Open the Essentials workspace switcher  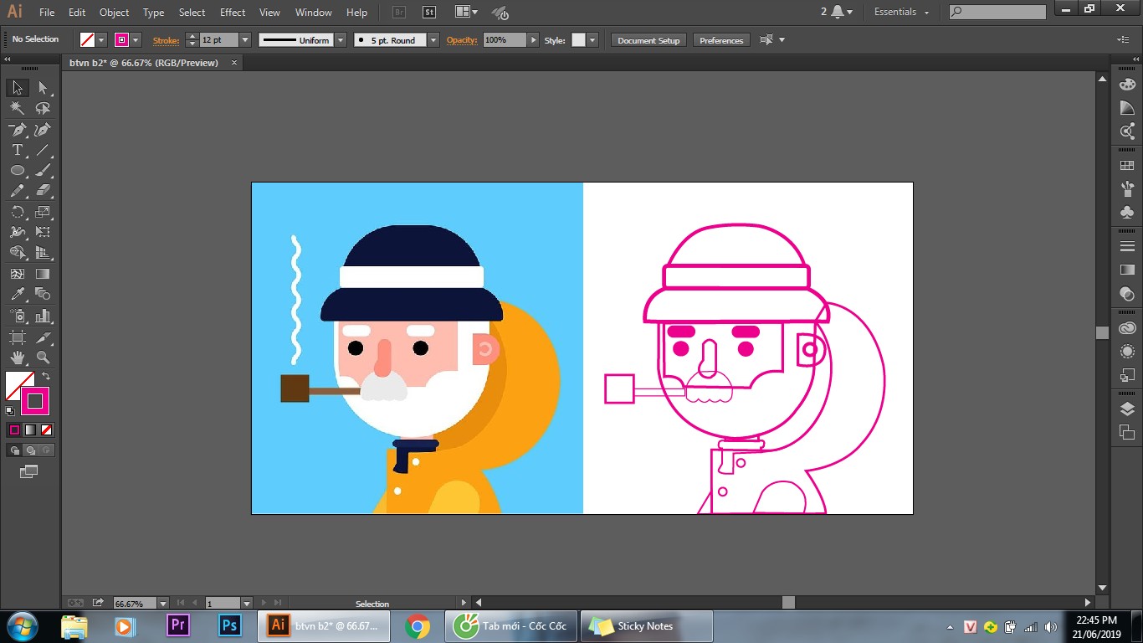tap(902, 12)
